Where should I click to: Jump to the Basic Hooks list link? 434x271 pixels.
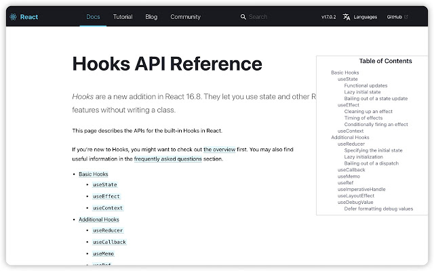click(x=93, y=174)
